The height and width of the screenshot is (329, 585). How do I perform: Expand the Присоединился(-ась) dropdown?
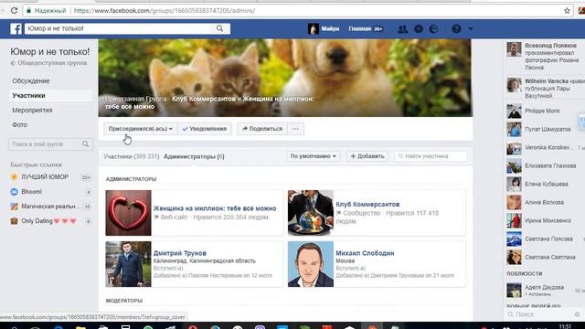pos(140,129)
